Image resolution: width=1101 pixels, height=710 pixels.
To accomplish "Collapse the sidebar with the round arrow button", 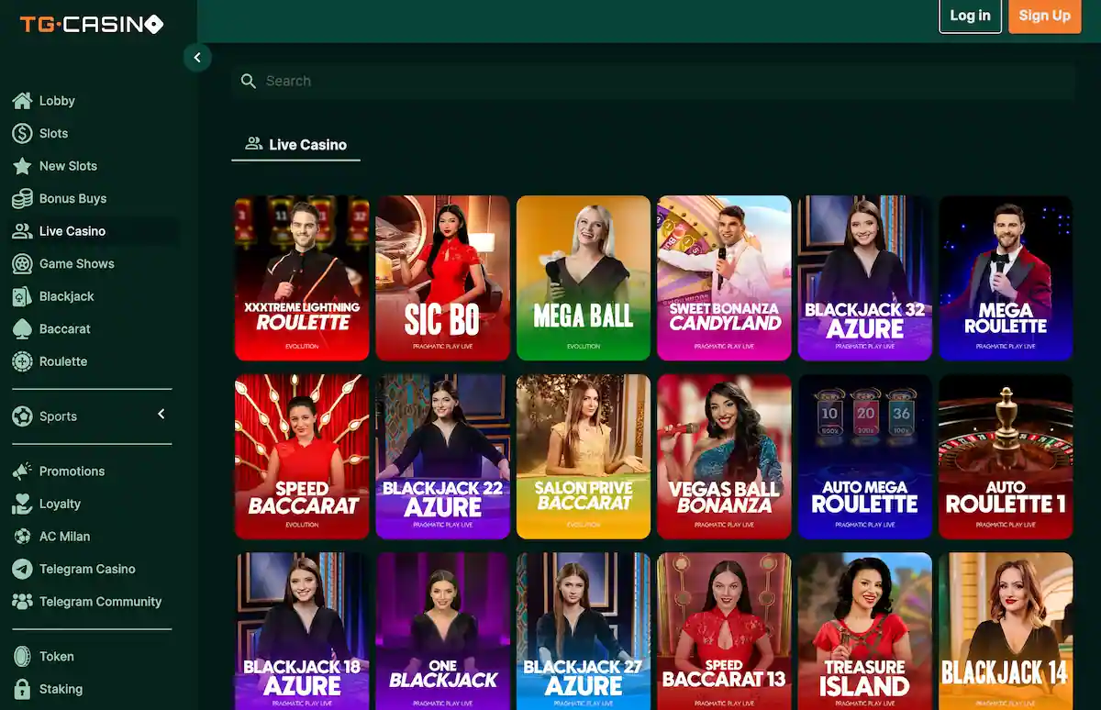I will point(197,58).
